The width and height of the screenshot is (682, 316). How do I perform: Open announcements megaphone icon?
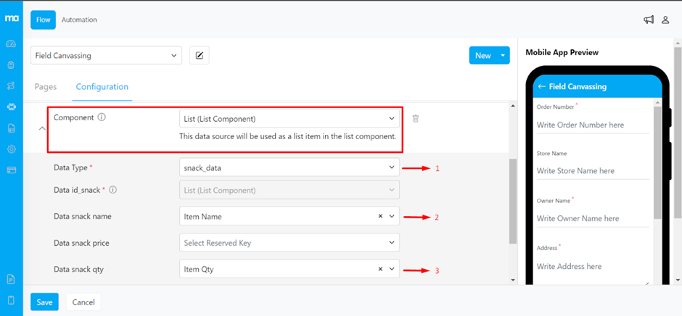[649, 20]
